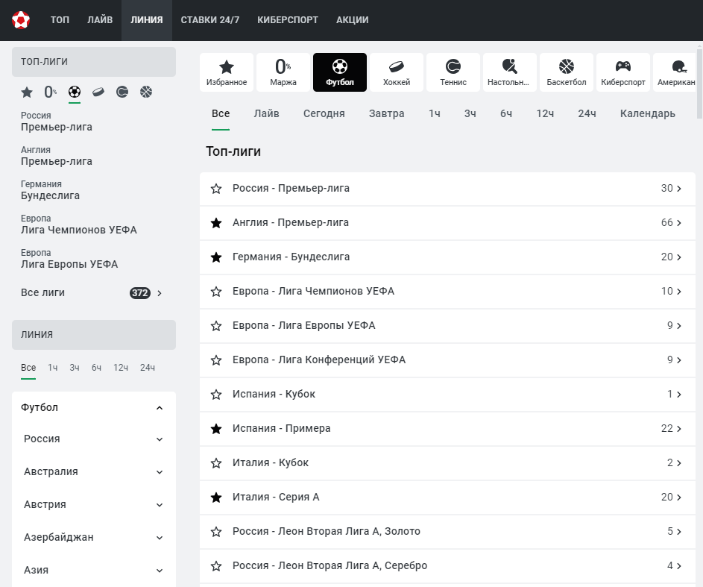Viewport: 703px width, 587px height.
Task: Open Германия Бундеслига in sidebar
Action: (x=50, y=190)
